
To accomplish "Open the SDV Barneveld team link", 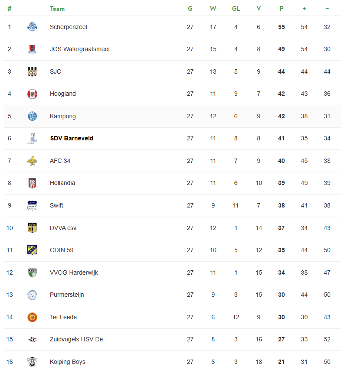I will pos(72,138).
